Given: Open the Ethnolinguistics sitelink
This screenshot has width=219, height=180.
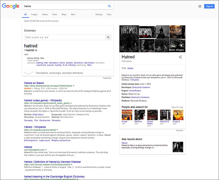Looking at the screenshot, I should (x=31, y=140).
